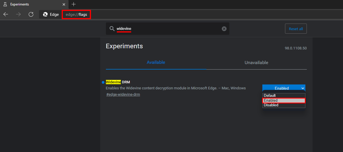This screenshot has height=152, width=343.
Task: Close the Experiments tab
Action: point(64,4)
